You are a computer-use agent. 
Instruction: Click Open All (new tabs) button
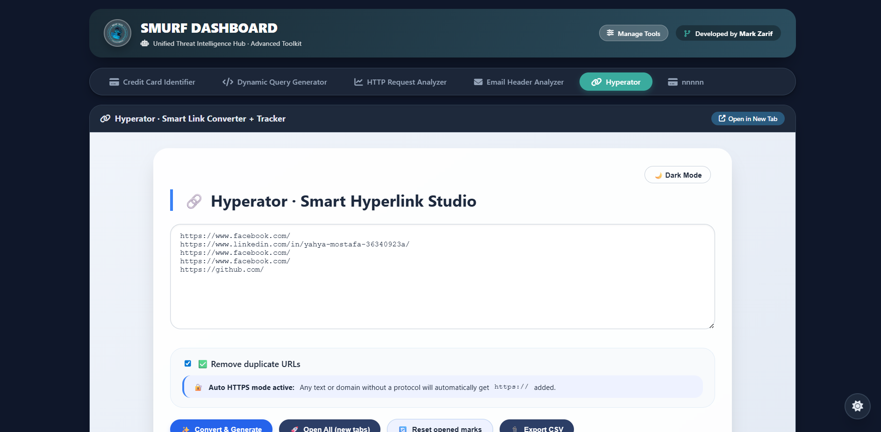click(x=329, y=426)
